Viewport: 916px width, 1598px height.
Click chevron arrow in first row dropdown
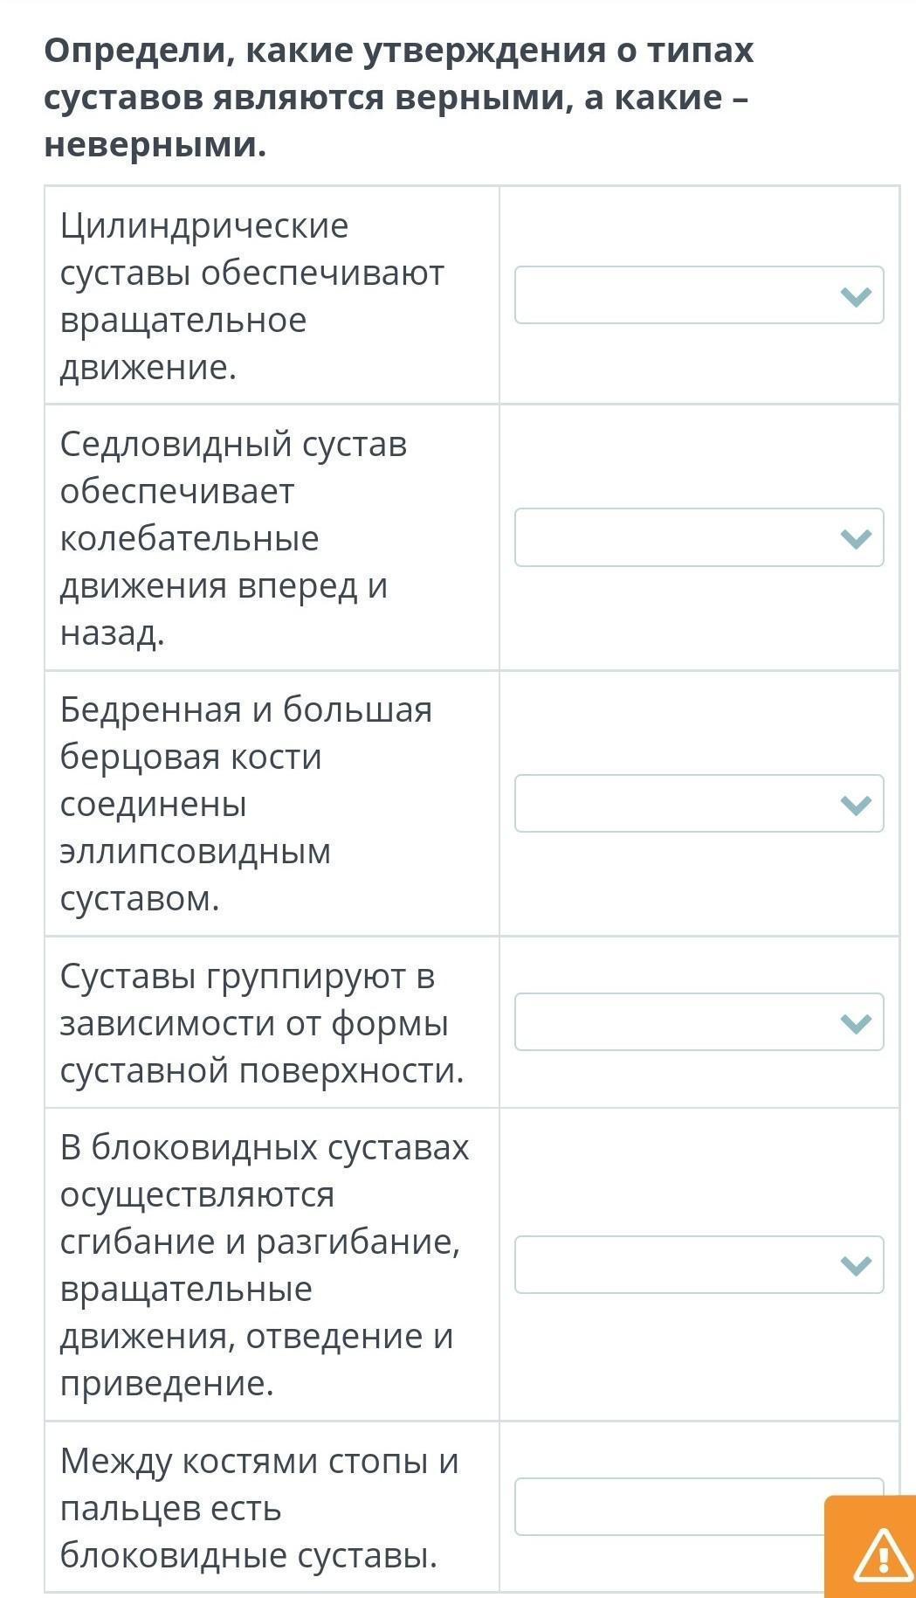[856, 296]
